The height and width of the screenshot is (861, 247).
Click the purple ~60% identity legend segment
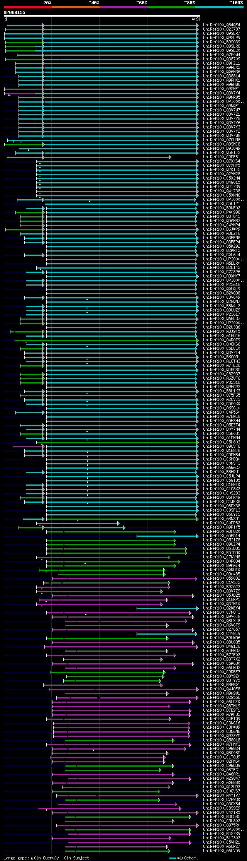(x=123, y=7)
